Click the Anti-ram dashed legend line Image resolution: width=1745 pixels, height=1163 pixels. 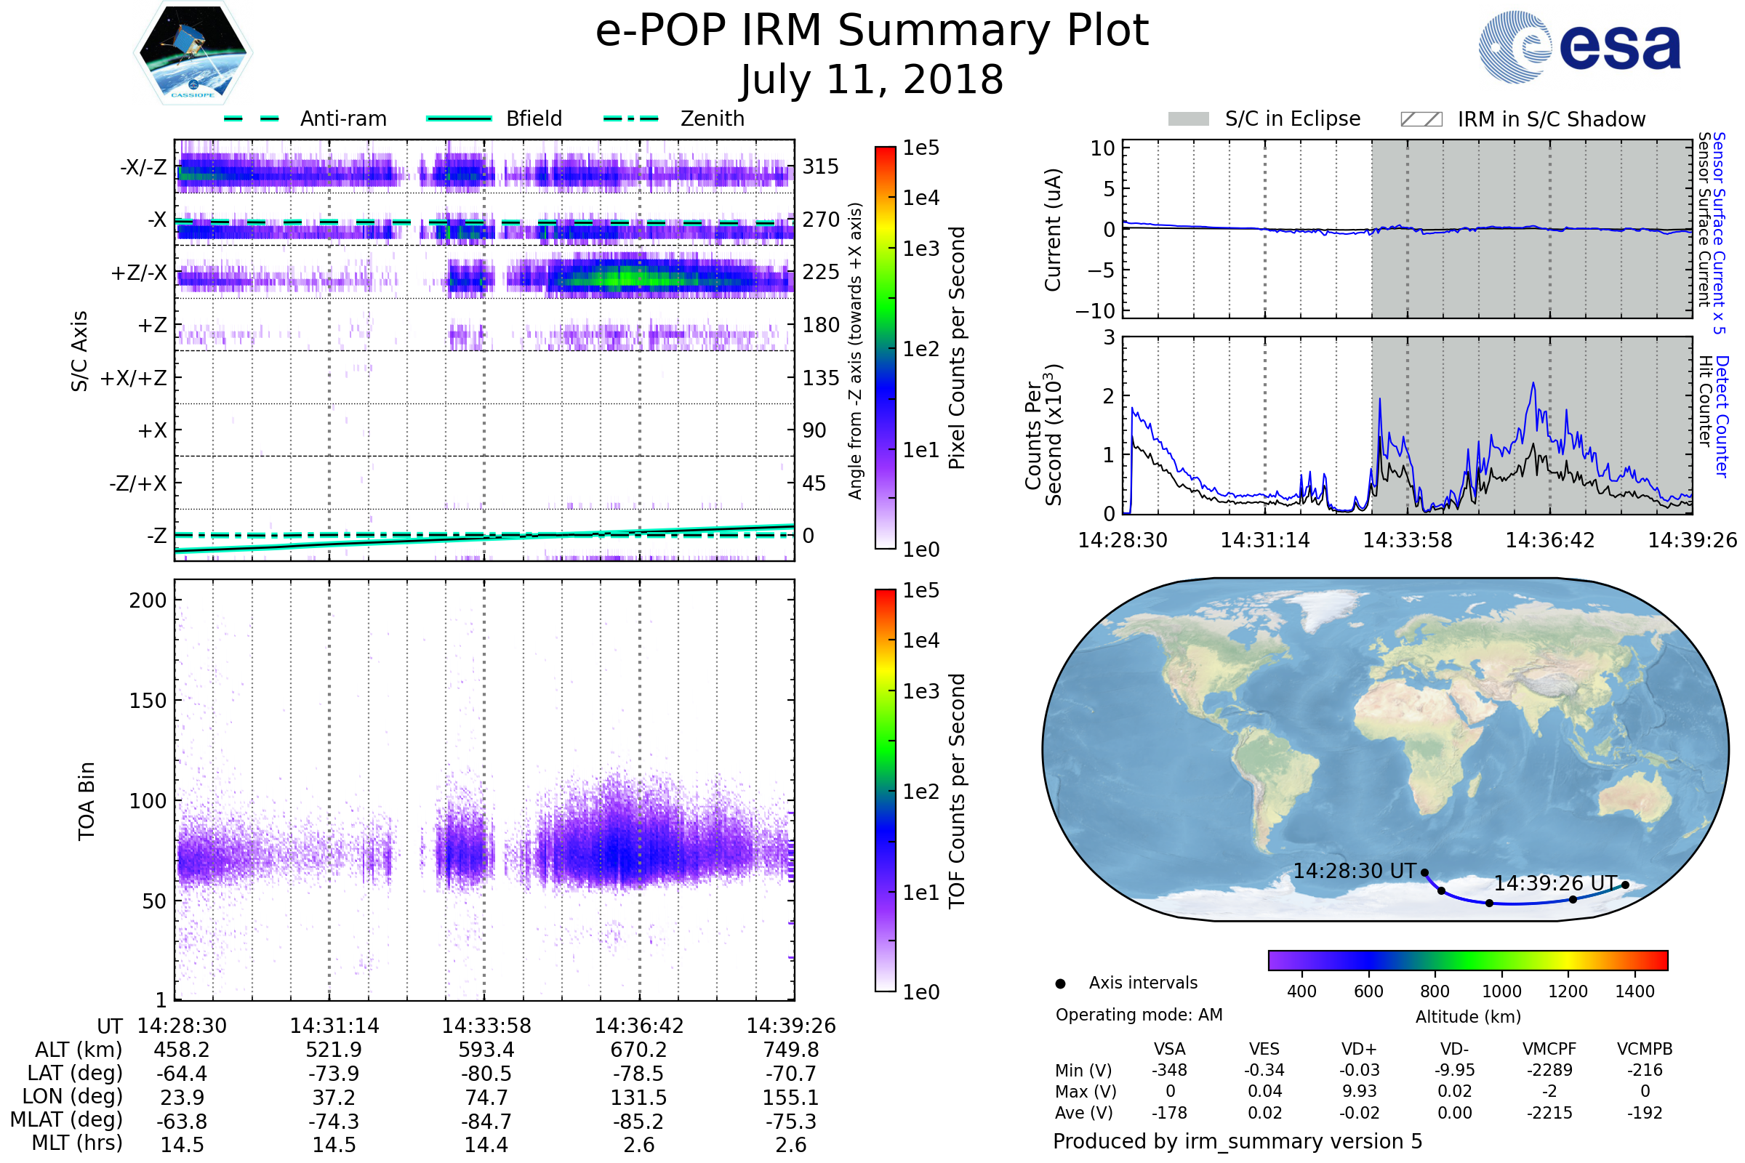tap(252, 118)
